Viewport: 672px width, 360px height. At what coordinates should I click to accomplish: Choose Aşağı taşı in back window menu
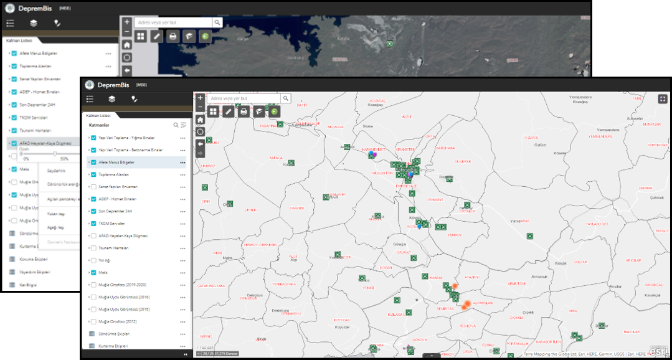[x=55, y=227]
